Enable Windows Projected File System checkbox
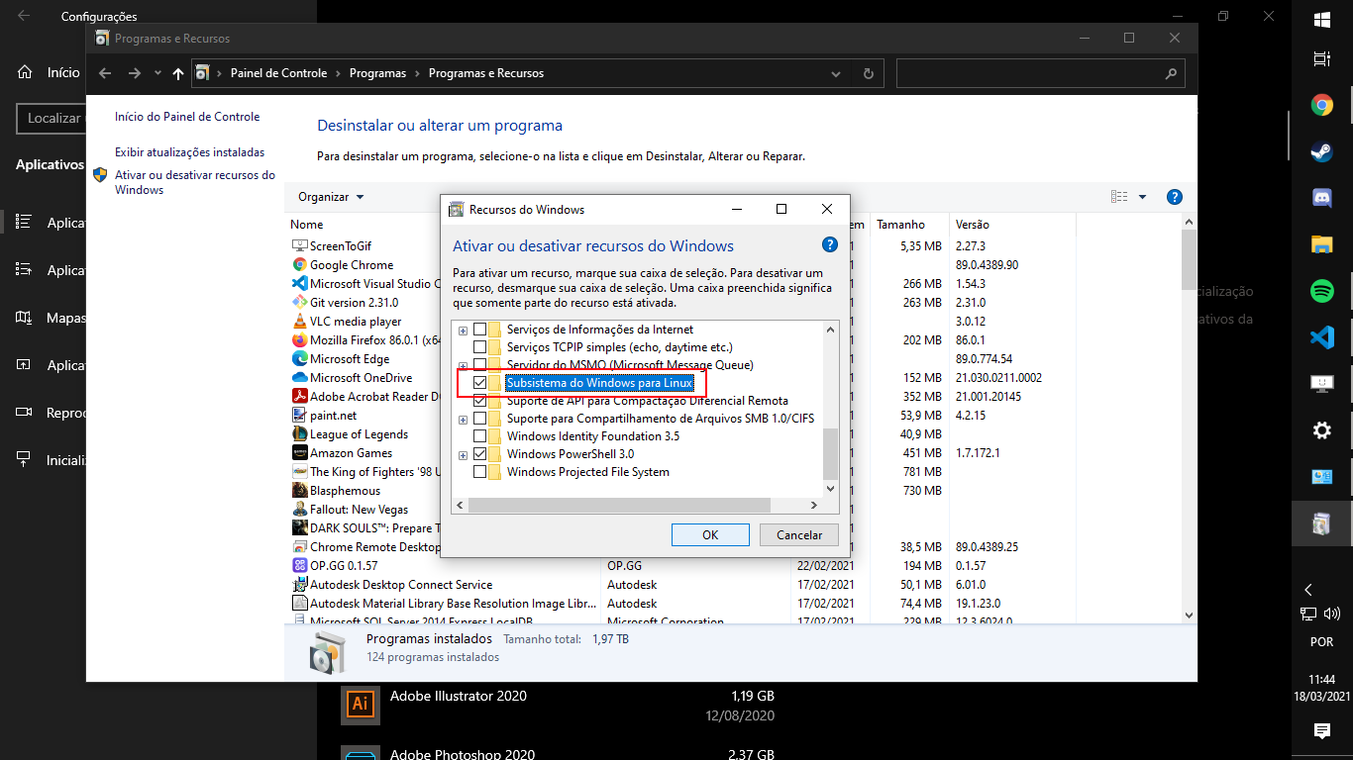The image size is (1353, 760). (x=479, y=472)
